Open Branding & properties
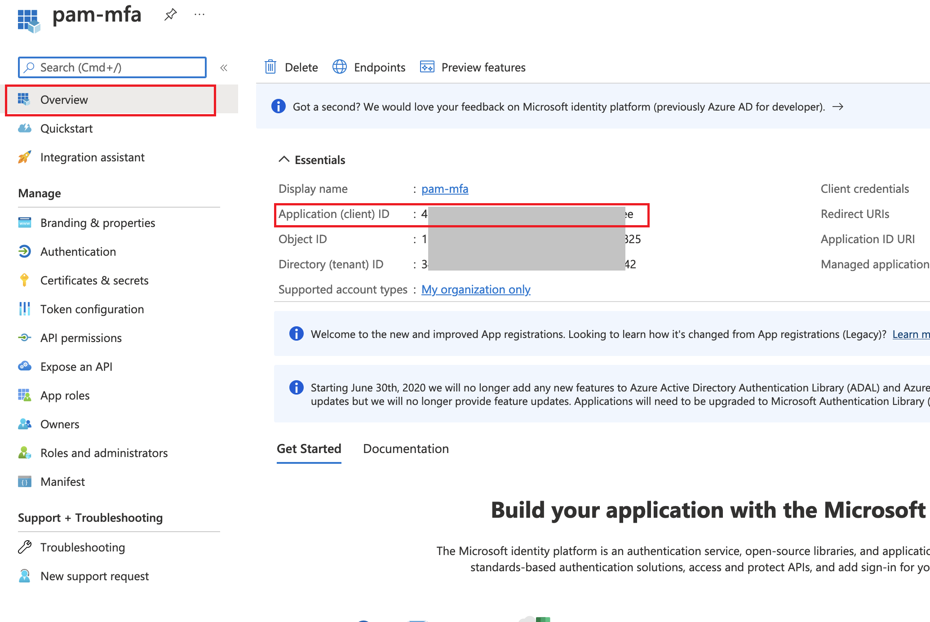 point(97,222)
